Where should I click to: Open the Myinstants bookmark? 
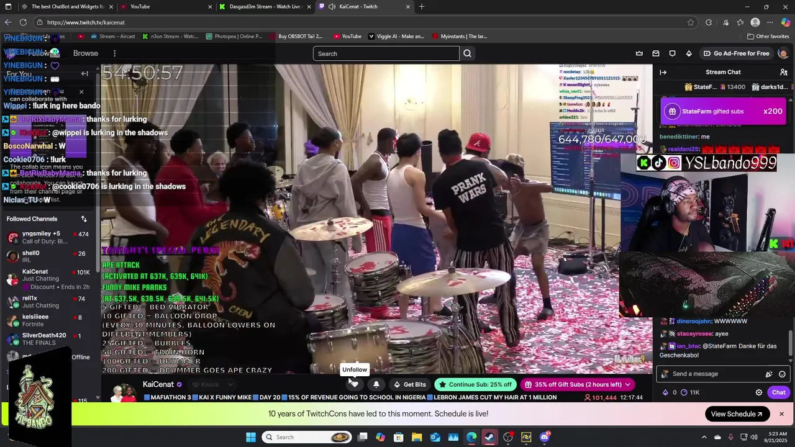pos(460,36)
